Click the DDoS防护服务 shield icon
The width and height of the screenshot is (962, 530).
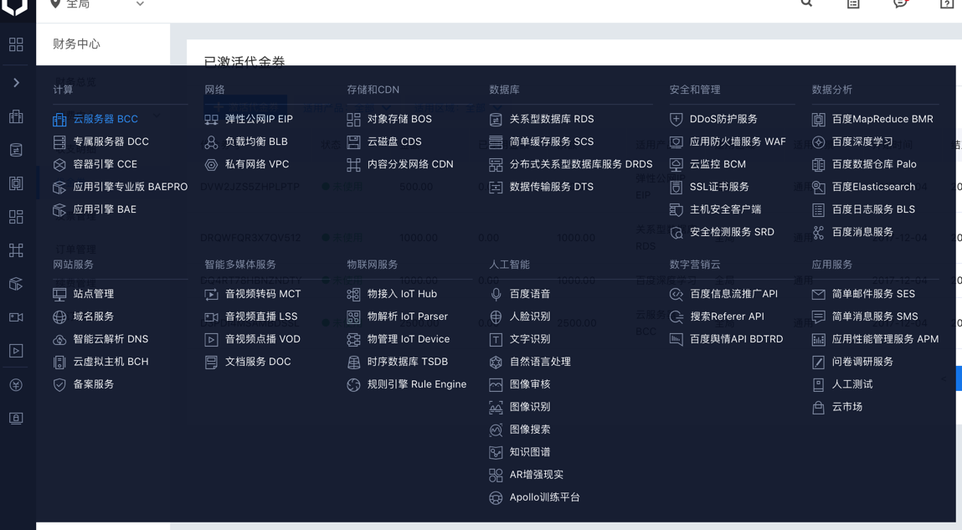click(676, 120)
